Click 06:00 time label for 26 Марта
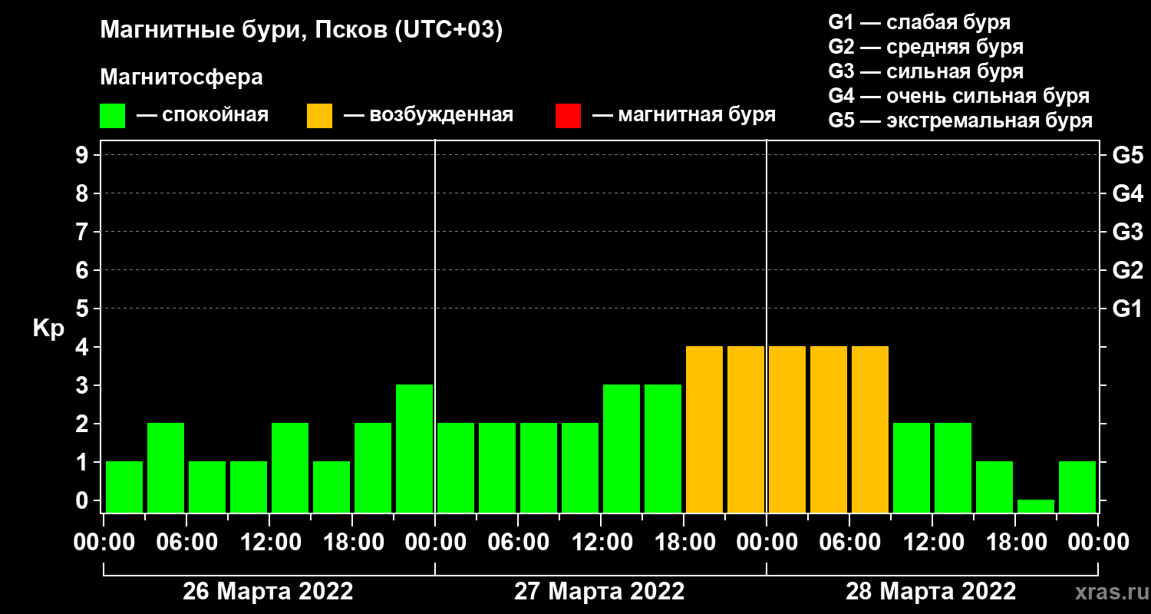 pyautogui.click(x=186, y=542)
